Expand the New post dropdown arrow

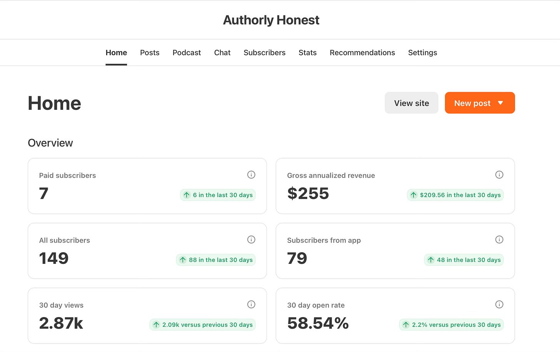tap(500, 103)
